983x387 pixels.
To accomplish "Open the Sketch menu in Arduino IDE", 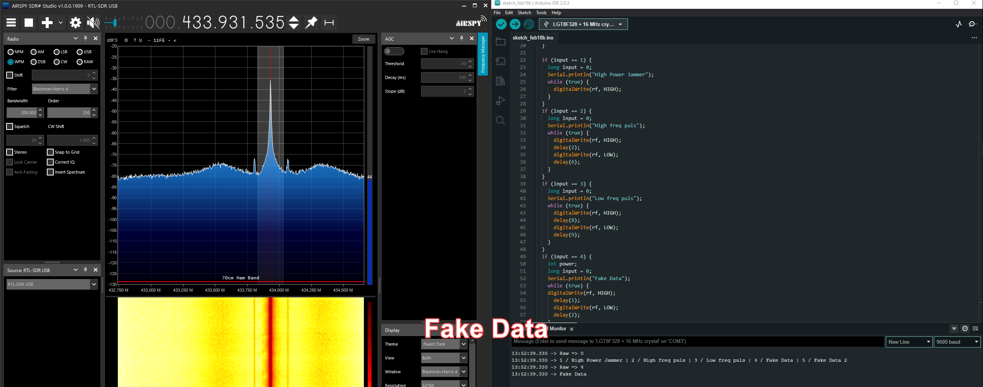I will [x=524, y=13].
